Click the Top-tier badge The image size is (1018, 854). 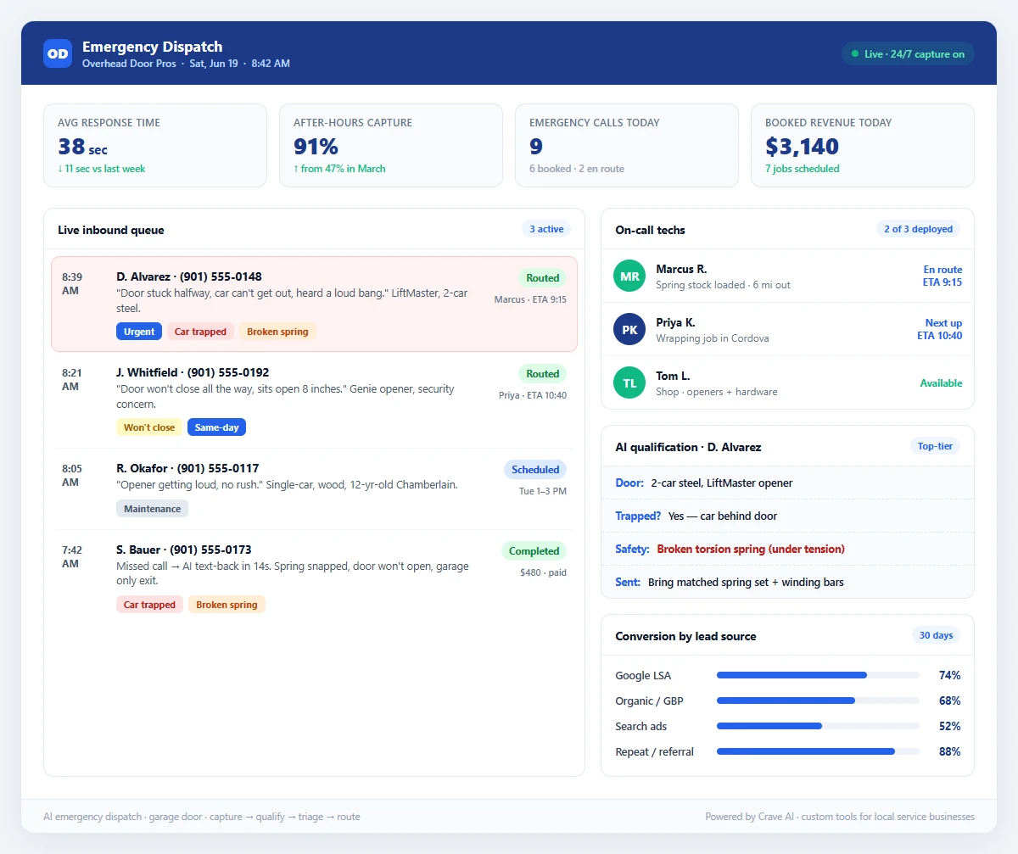coord(935,446)
